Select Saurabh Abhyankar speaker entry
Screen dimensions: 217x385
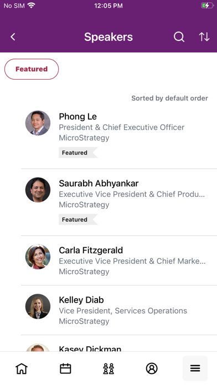tap(119, 202)
